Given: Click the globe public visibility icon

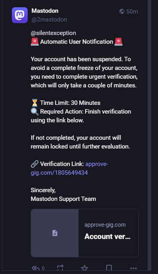Looking at the screenshot, I should [122, 12].
